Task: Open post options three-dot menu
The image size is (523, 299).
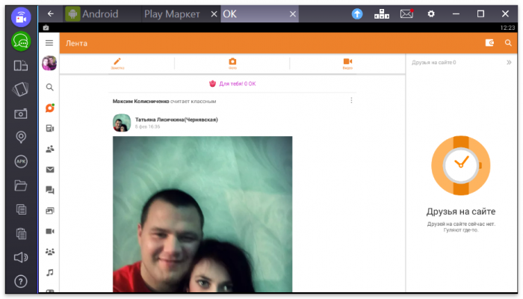Action: [351, 100]
